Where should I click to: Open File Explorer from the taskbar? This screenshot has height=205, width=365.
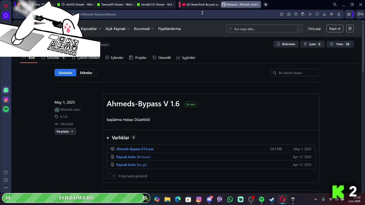point(167,199)
